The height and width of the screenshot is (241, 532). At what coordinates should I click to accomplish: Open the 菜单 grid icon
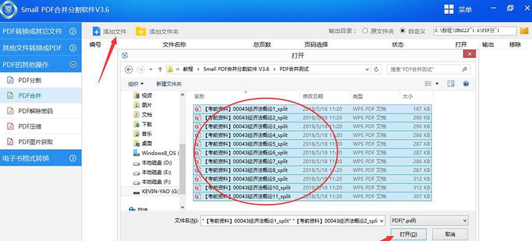pyautogui.click(x=449, y=9)
